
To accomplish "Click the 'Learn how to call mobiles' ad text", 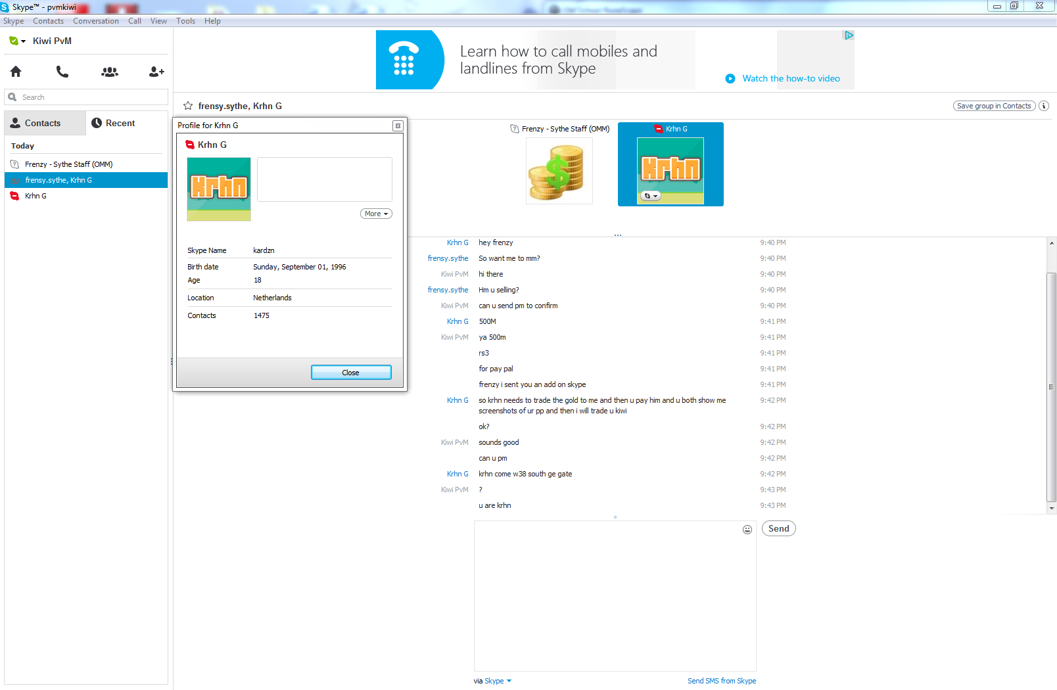I will pyautogui.click(x=559, y=60).
